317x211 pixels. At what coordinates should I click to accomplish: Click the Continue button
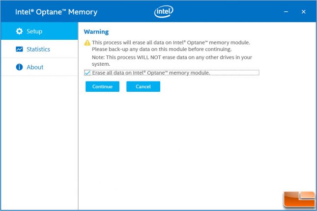click(x=102, y=86)
